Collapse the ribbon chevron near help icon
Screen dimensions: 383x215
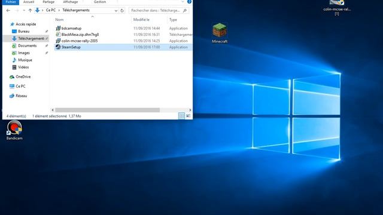(183, 1)
